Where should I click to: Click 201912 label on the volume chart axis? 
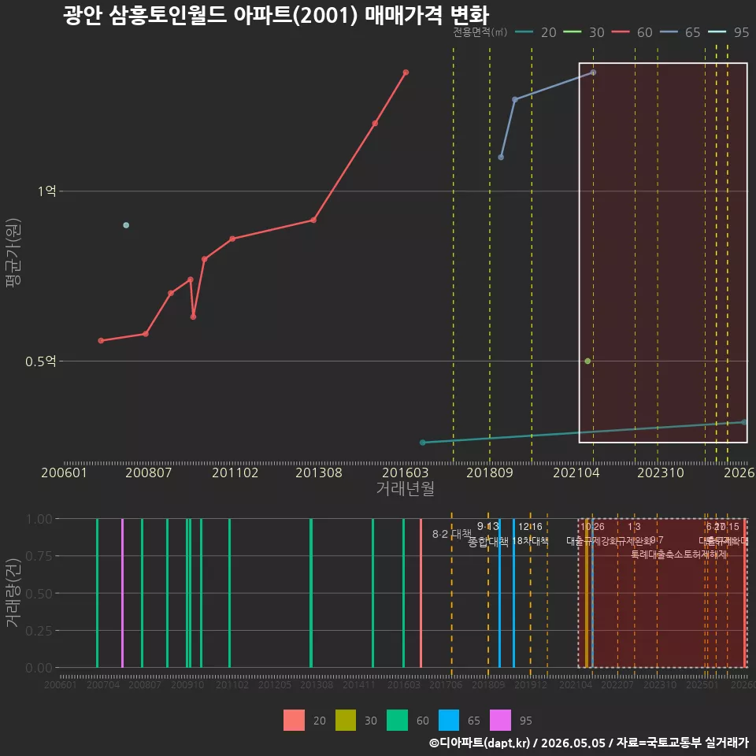(530, 684)
